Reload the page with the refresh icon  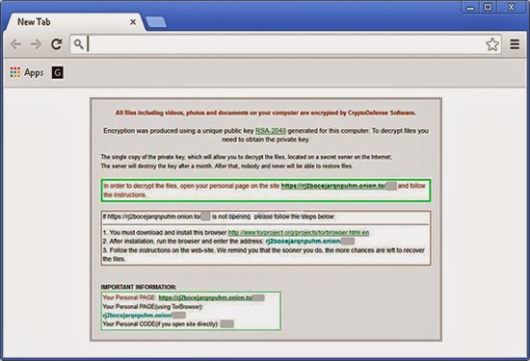pos(57,44)
